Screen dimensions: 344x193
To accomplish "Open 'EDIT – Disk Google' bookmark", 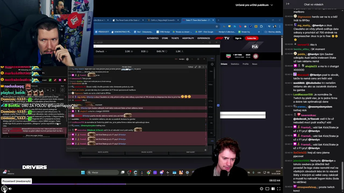I will click(204, 32).
